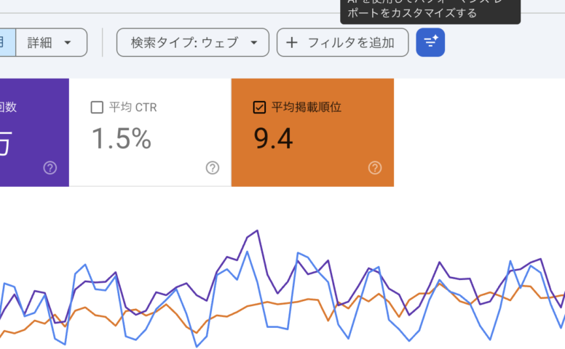Open help icon on 平均 CTR card
This screenshot has height=349, width=565.
pyautogui.click(x=213, y=168)
